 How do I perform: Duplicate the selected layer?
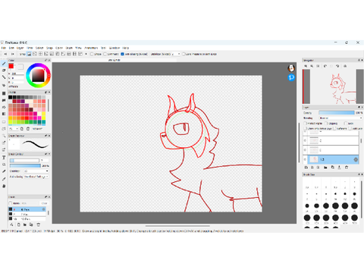pos(333,168)
